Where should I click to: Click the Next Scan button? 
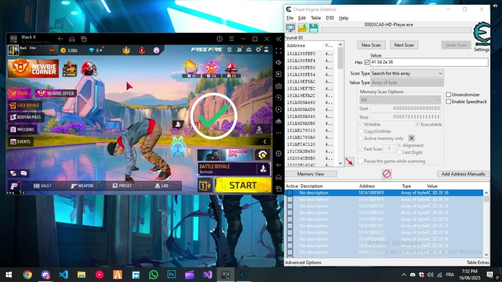404,45
